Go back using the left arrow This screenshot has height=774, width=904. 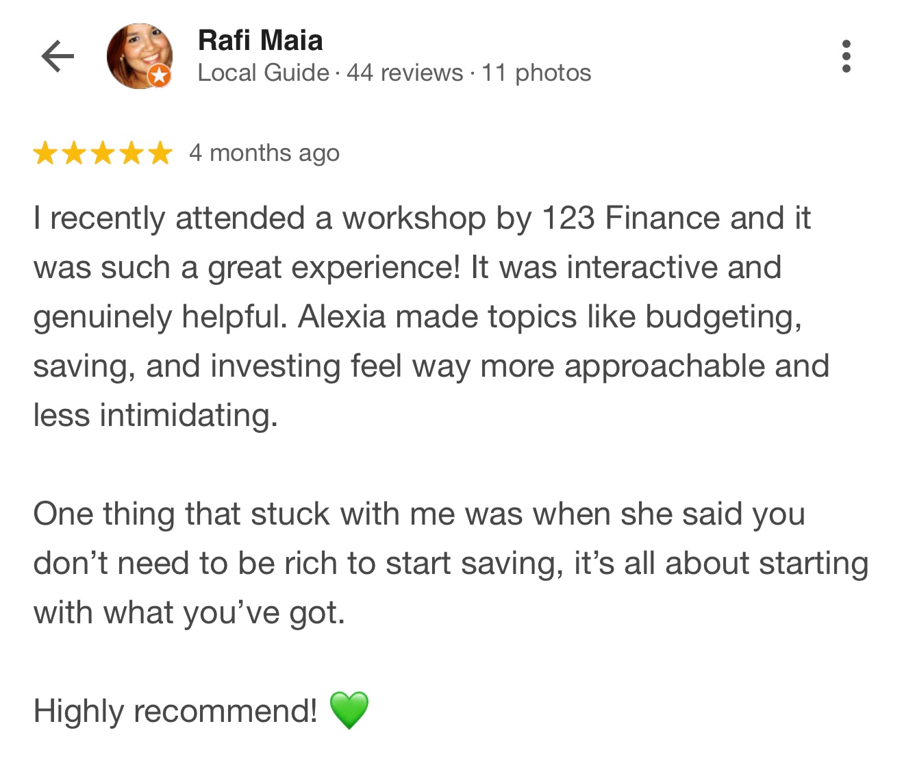click(58, 56)
